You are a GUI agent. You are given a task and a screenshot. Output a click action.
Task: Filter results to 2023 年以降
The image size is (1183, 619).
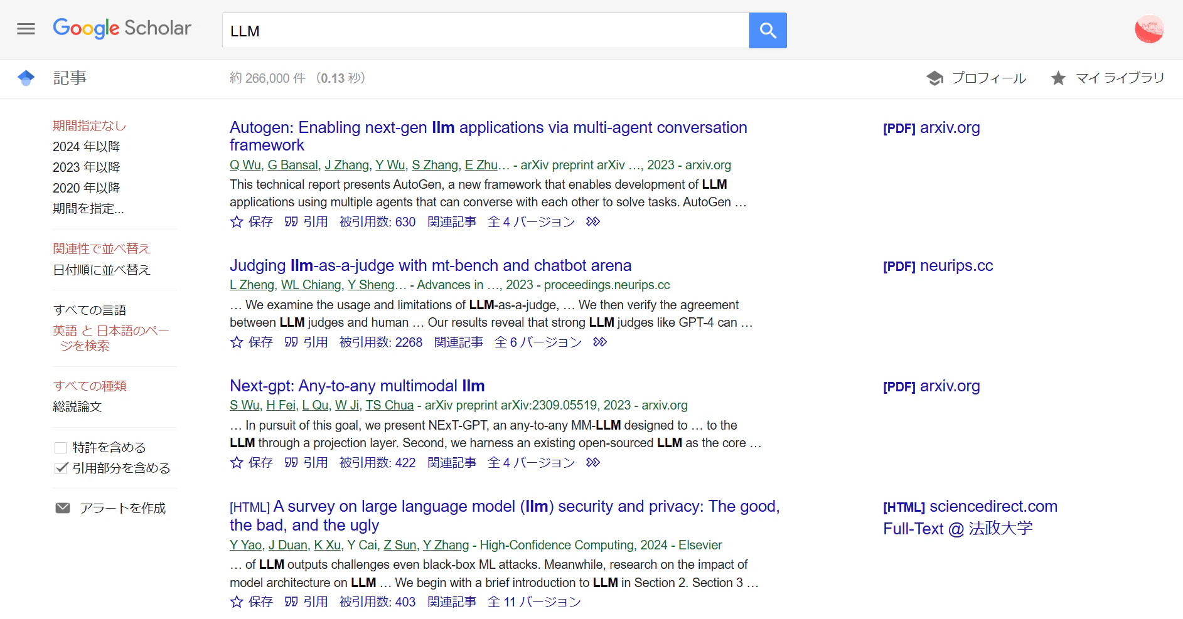tap(86, 167)
